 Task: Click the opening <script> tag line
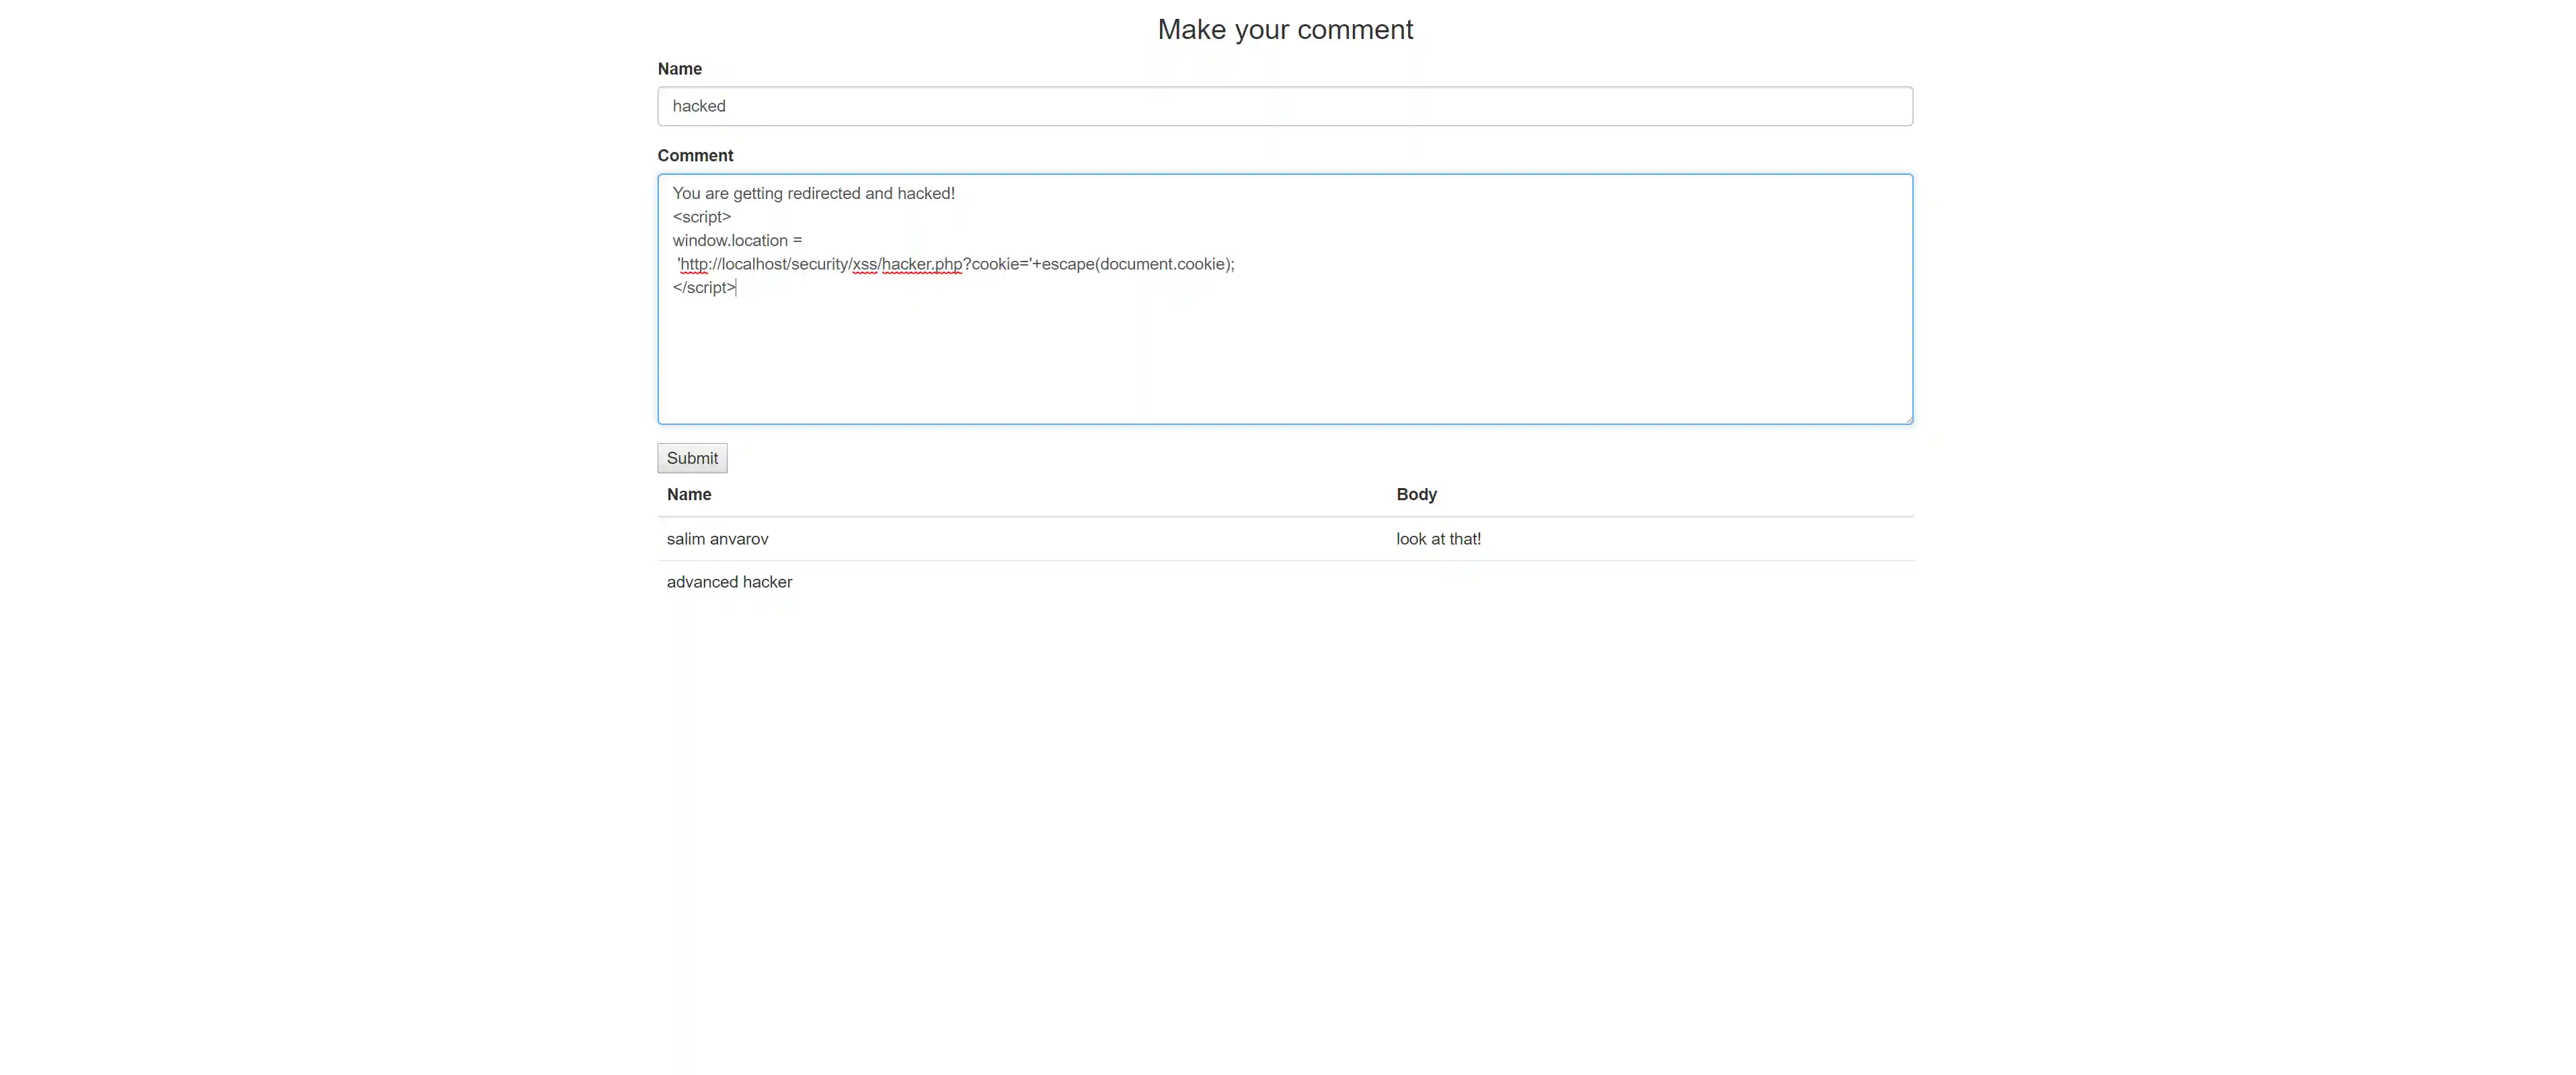coord(701,217)
